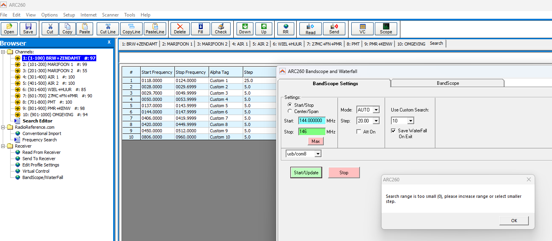Click the Fill toolbar icon
The image size is (552, 241).
[200, 29]
